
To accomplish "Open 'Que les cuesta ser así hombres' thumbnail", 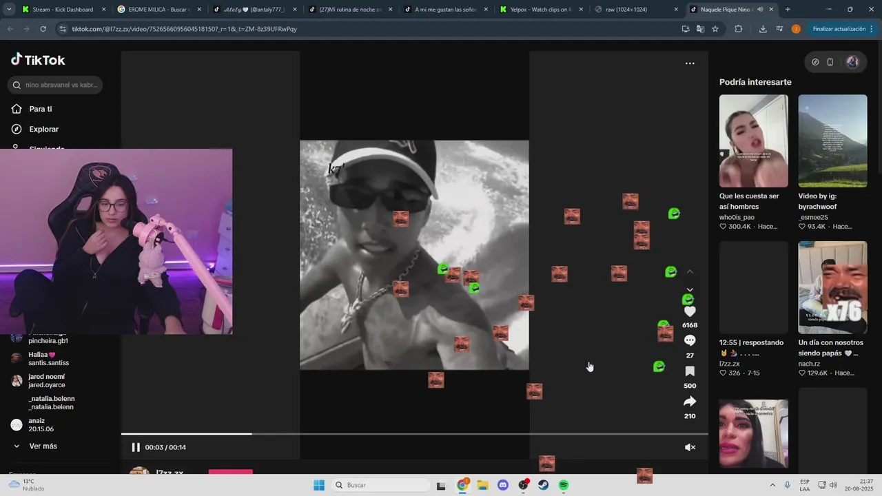I will [x=754, y=141].
